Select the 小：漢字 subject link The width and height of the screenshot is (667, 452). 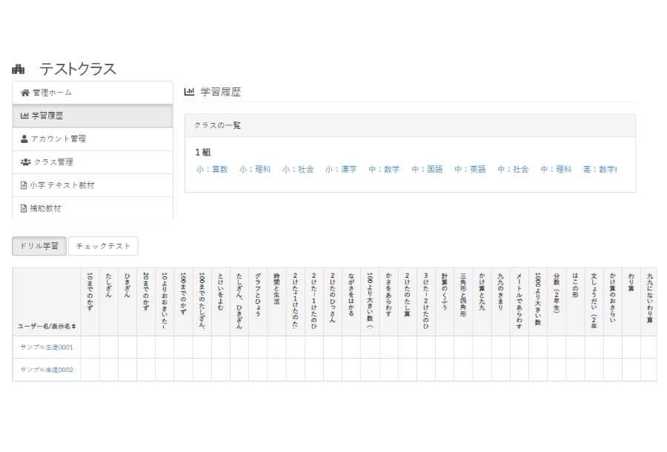click(341, 170)
